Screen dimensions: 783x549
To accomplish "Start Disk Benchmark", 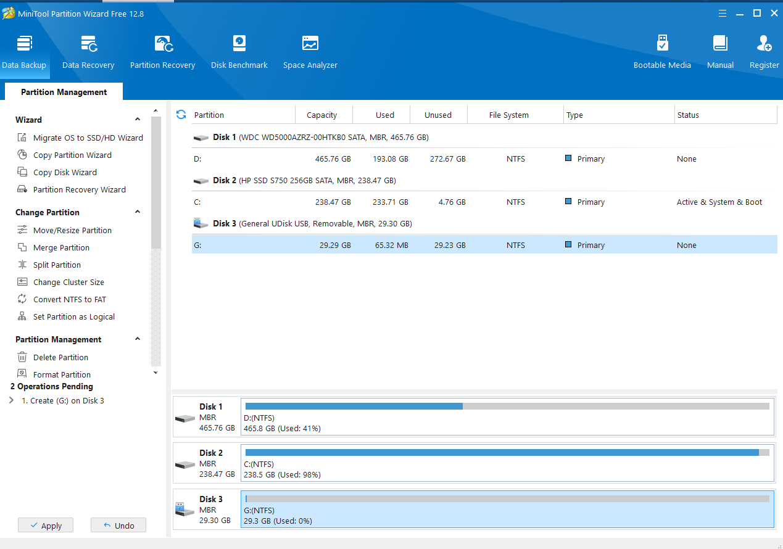I will click(x=239, y=52).
